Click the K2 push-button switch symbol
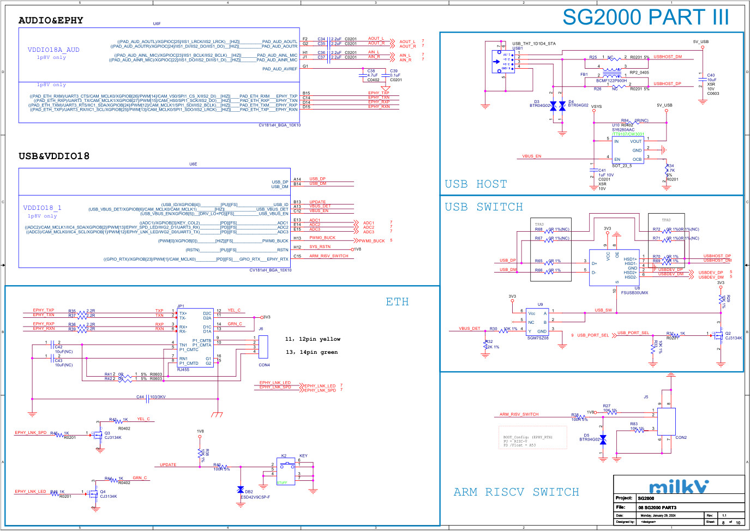The image size is (750, 531). [x=286, y=471]
